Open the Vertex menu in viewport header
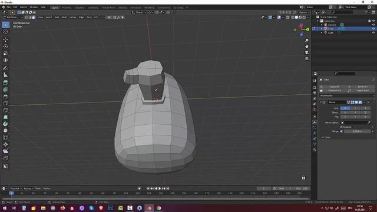Image resolution: width=377 pixels, height=212 pixels. (72, 17)
